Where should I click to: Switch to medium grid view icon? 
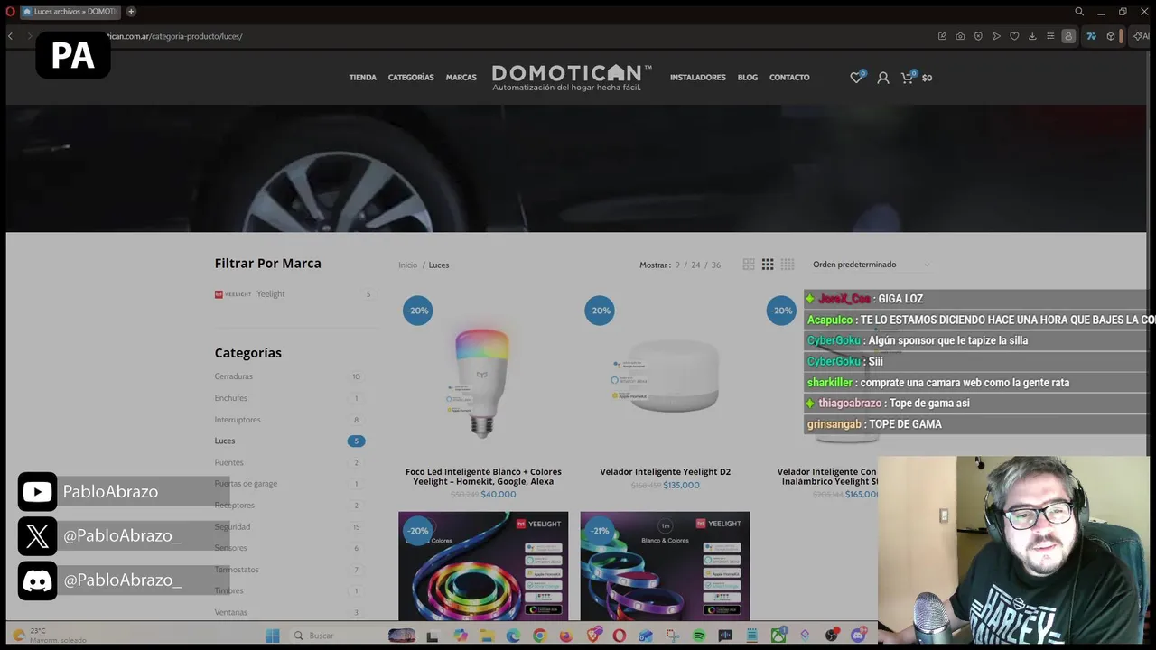768,265
